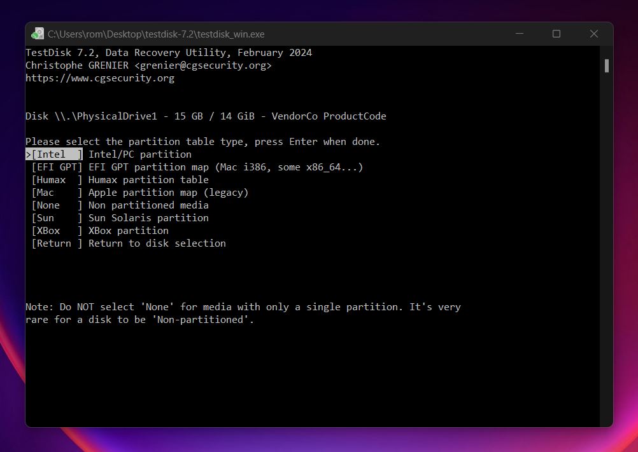Select the [EFI GPT] partition option
Image resolution: width=638 pixels, height=452 pixels.
57,167
